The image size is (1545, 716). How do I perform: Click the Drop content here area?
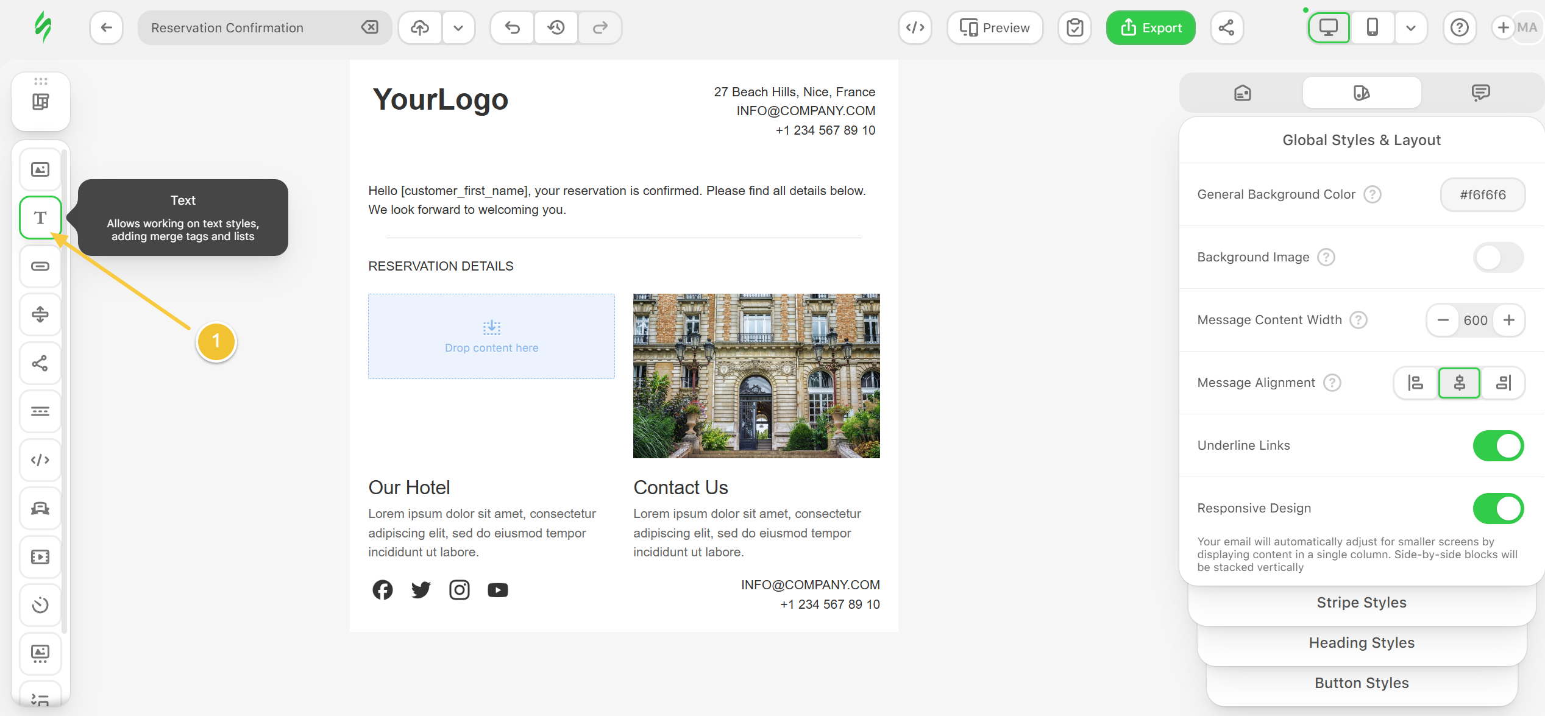491,336
